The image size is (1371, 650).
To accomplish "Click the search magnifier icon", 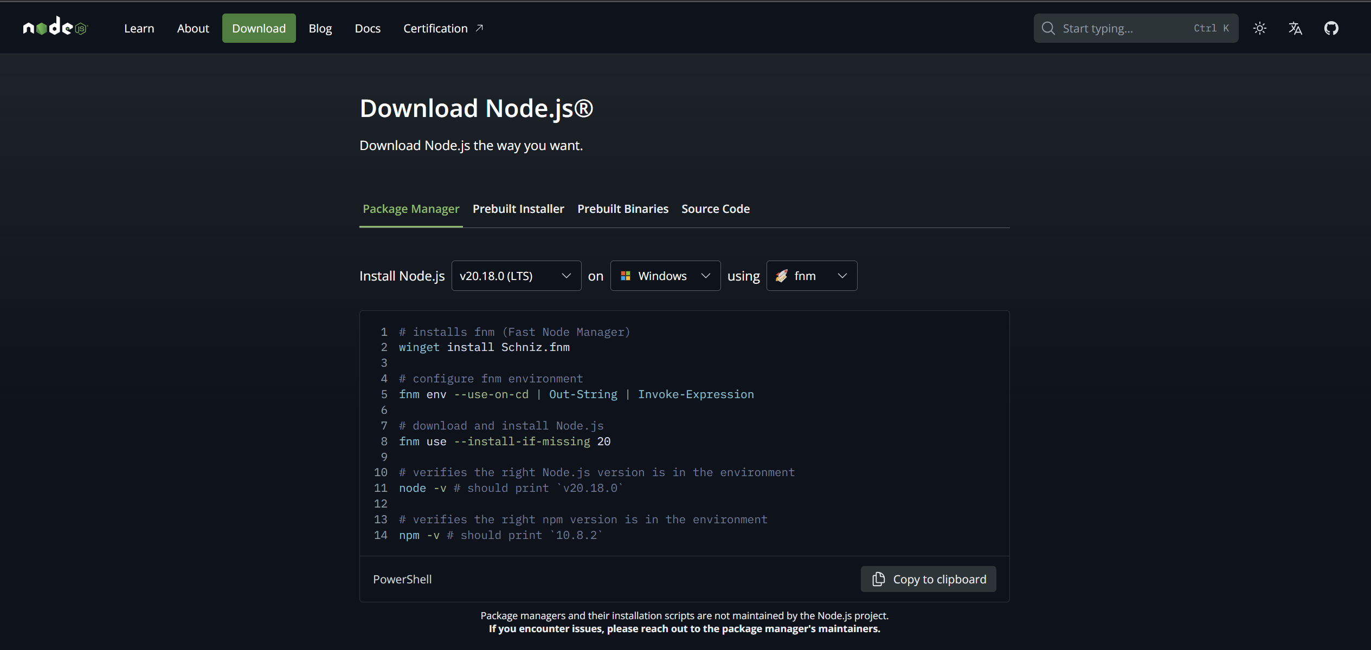I will point(1048,28).
